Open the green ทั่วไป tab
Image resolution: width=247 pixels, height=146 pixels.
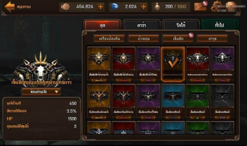coord(219,25)
